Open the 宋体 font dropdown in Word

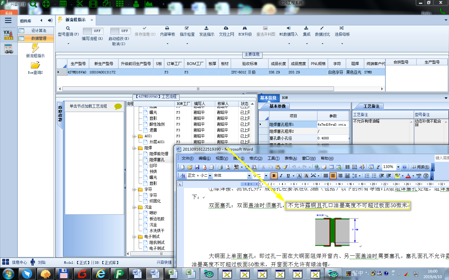[x=249, y=176]
